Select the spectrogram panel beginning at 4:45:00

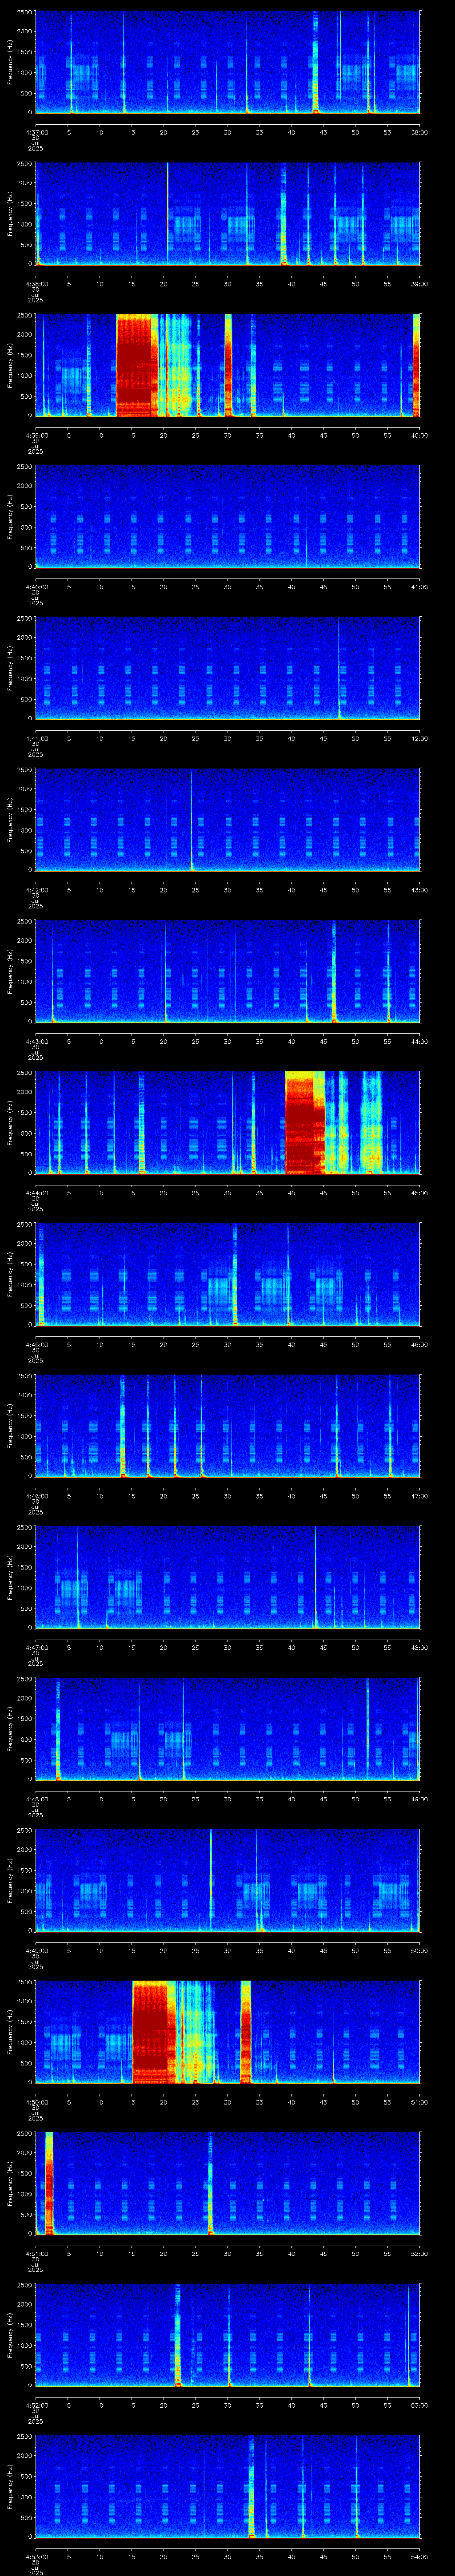click(228, 1274)
